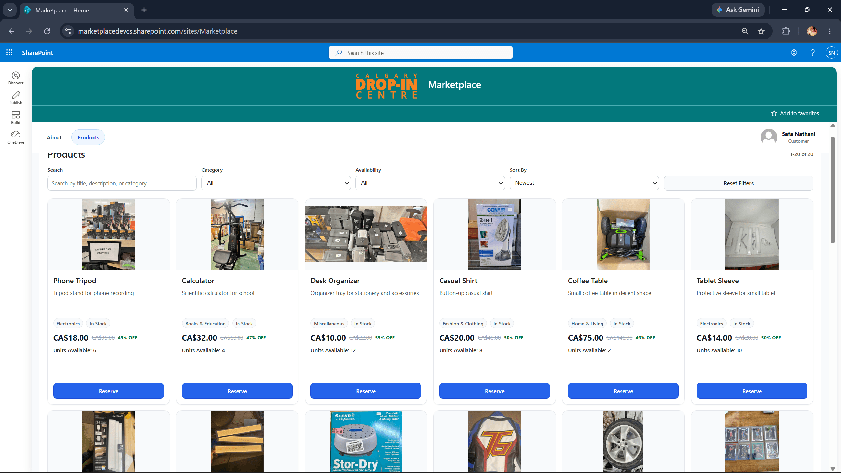
Task: Switch to the Products tab
Action: point(88,137)
